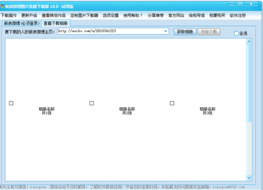The image size is (263, 190).
Task: Open the 给我写信 menu
Action: (197, 15)
